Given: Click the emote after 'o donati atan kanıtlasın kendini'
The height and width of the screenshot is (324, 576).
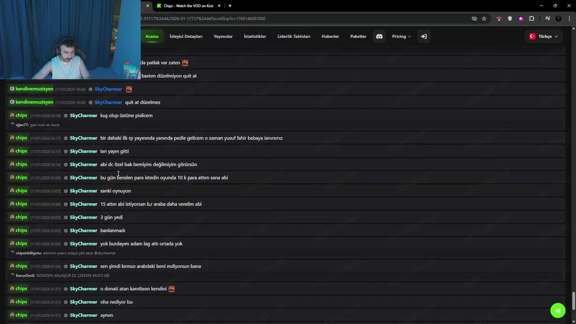Looking at the screenshot, I should (171, 289).
